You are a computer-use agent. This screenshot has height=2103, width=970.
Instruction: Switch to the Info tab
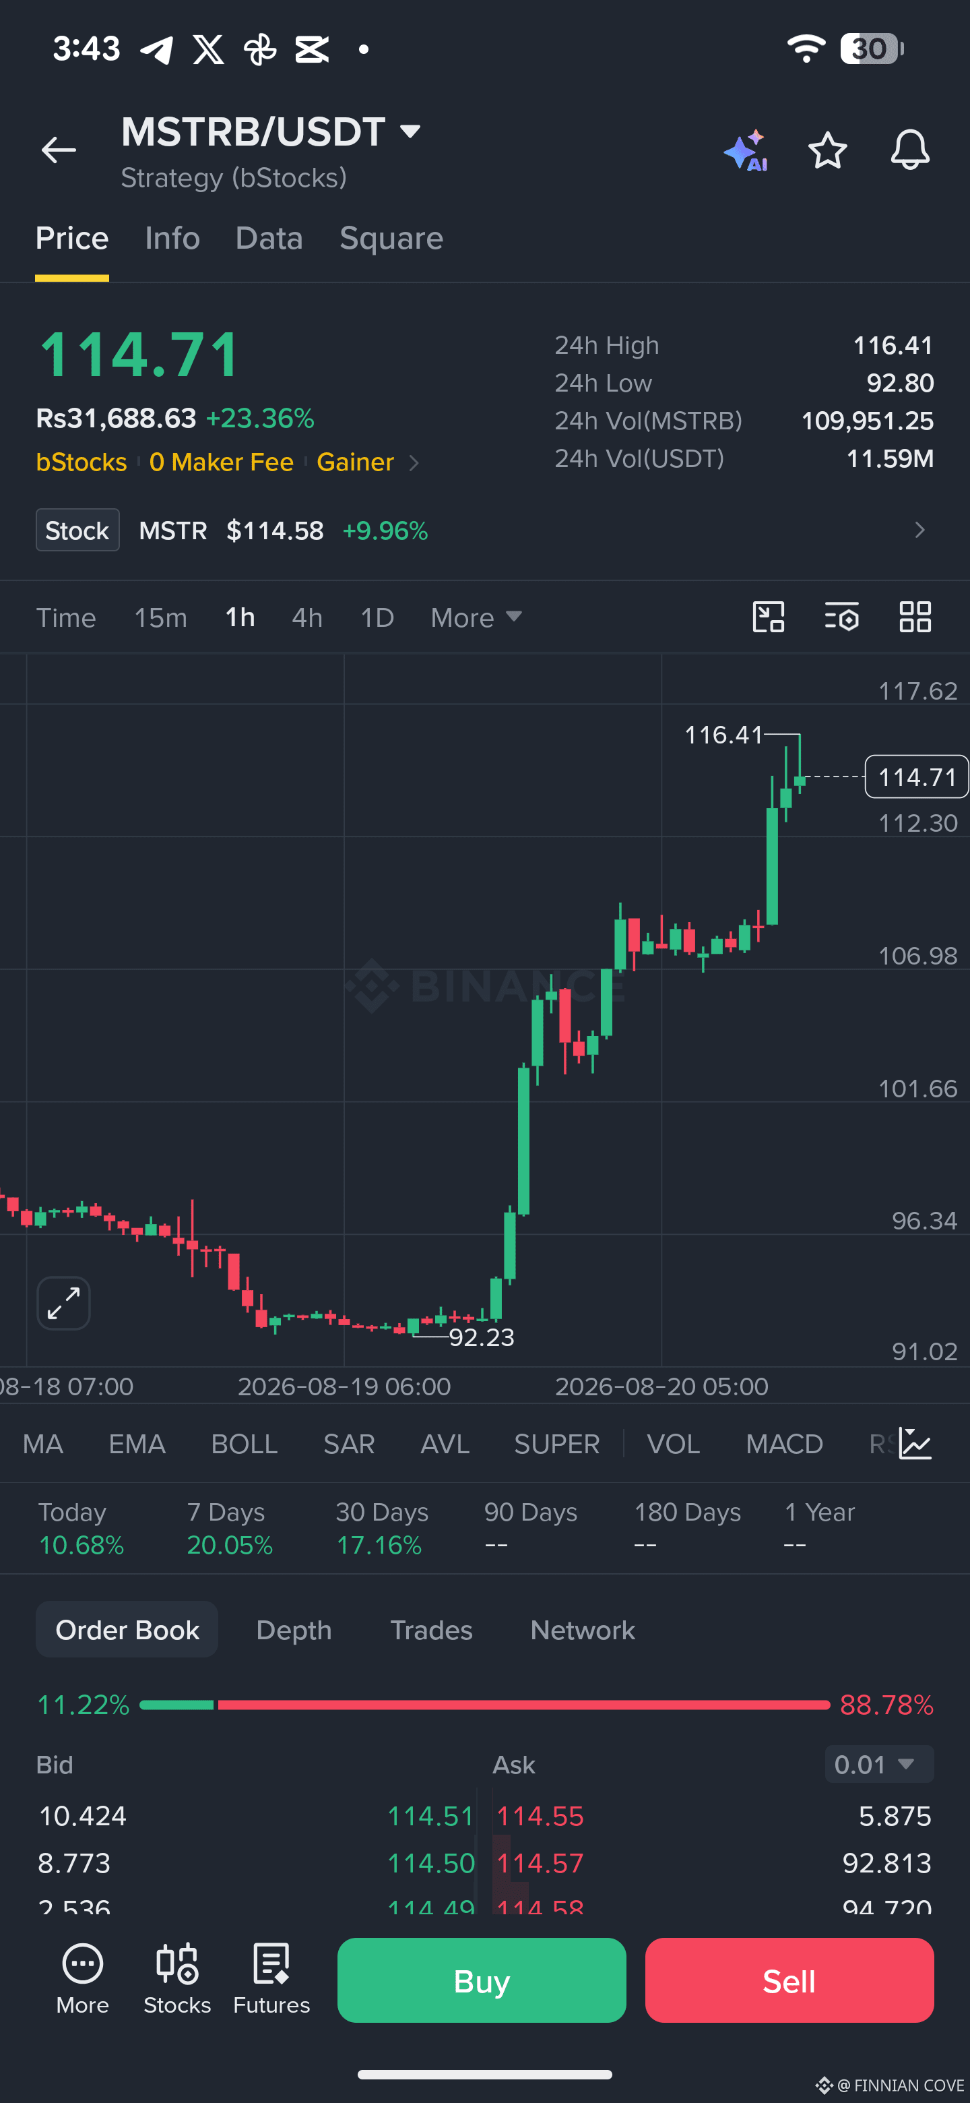(x=172, y=239)
